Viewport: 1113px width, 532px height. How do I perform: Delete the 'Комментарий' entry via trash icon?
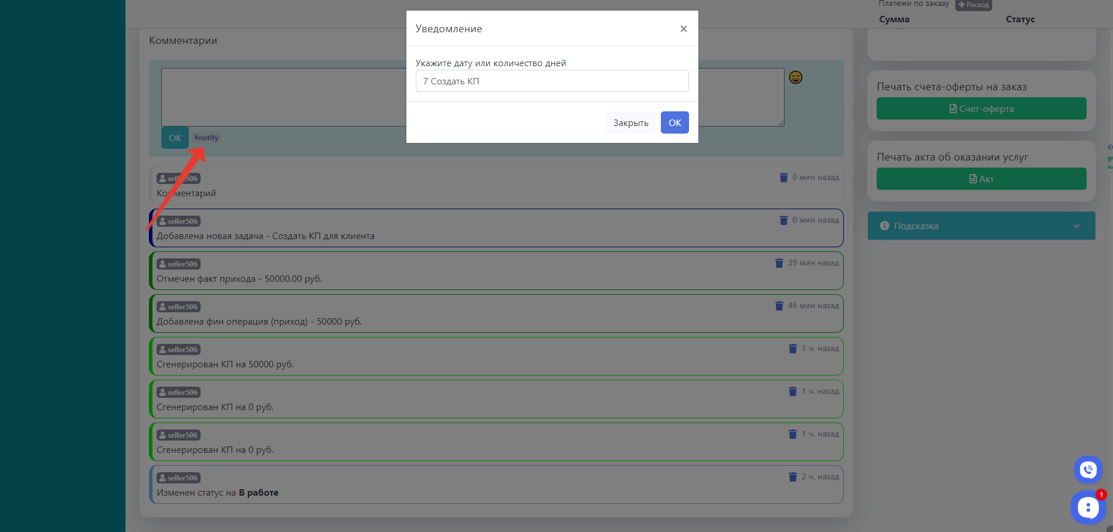783,178
